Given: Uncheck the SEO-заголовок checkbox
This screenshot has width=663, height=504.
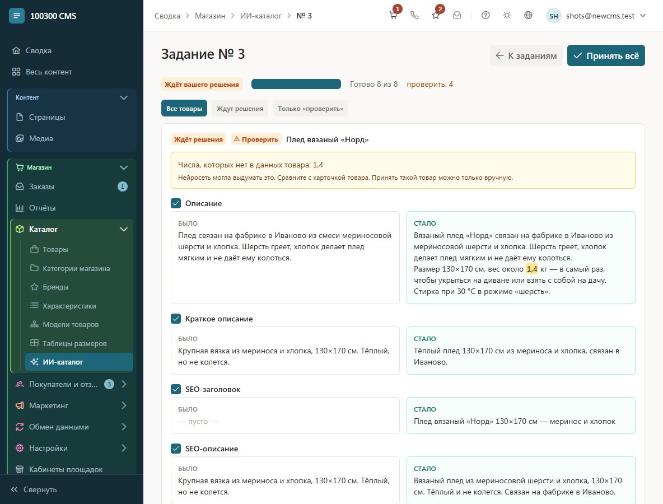Looking at the screenshot, I should click(176, 389).
